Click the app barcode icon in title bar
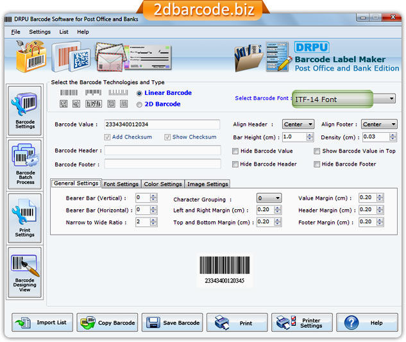406x342 pixels. (8, 19)
